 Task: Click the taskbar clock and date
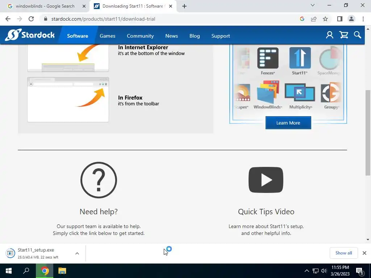340,271
